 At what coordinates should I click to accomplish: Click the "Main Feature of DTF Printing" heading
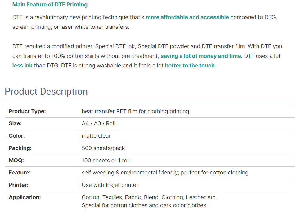click(x=50, y=5)
